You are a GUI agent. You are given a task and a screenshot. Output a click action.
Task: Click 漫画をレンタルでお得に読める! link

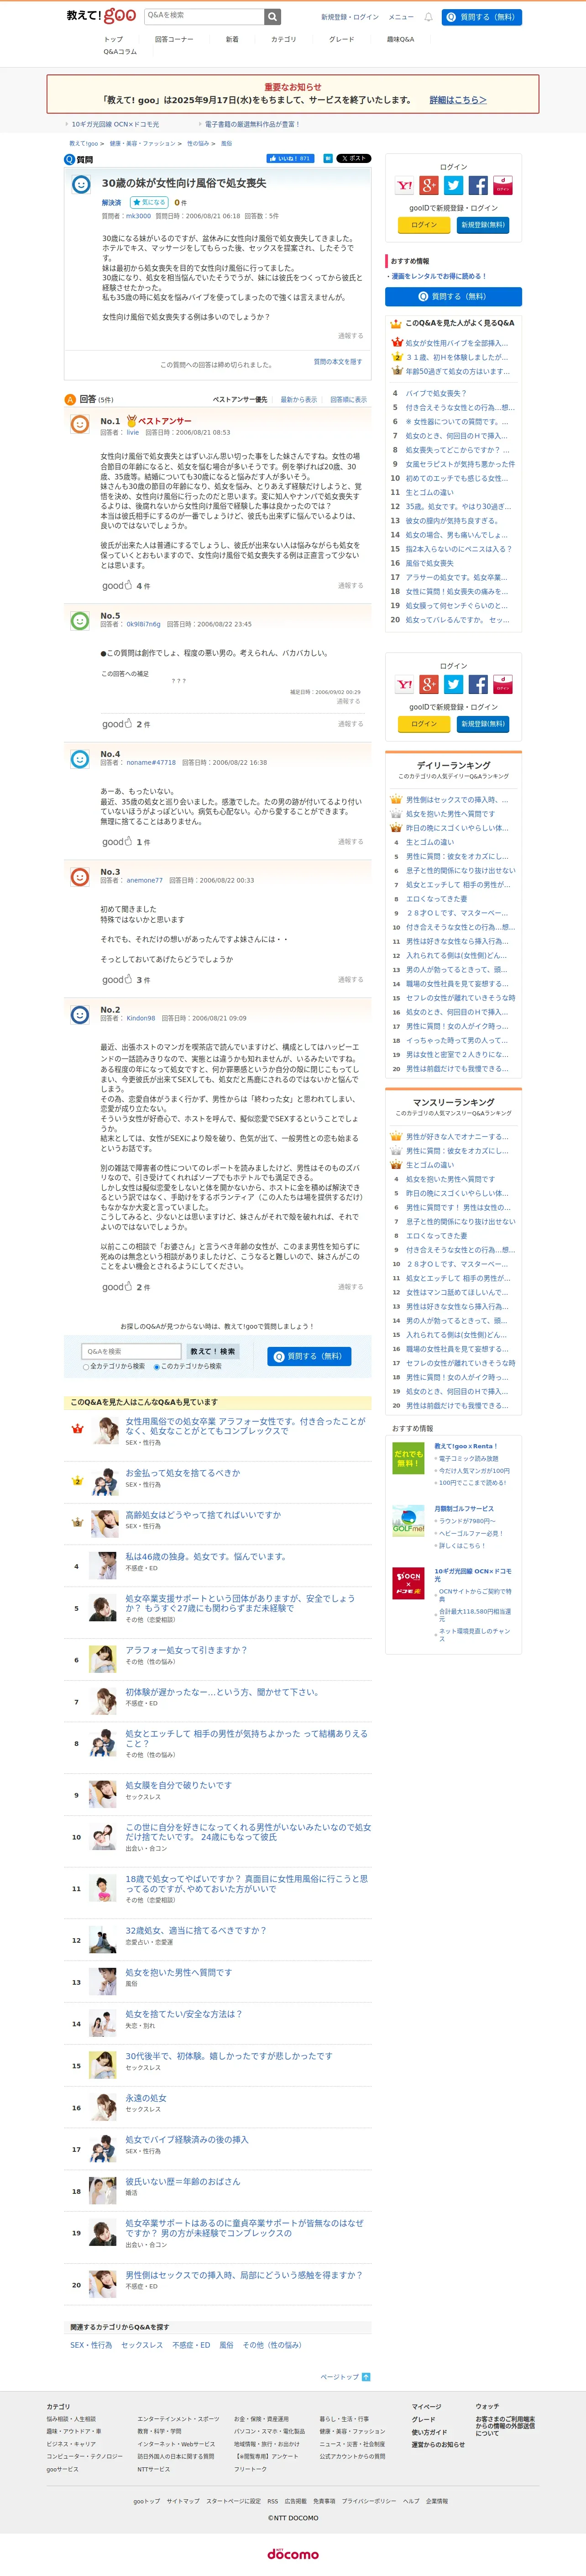click(x=438, y=276)
